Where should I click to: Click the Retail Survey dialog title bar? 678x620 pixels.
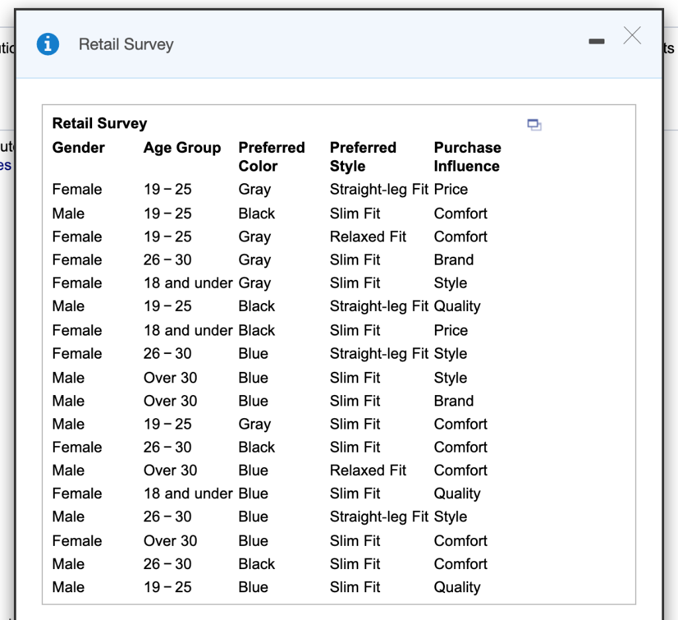coord(331,44)
